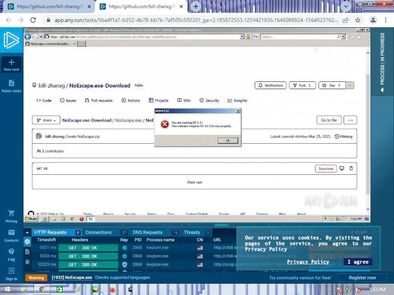Open GitHub Pull requests tab

pos(99,100)
